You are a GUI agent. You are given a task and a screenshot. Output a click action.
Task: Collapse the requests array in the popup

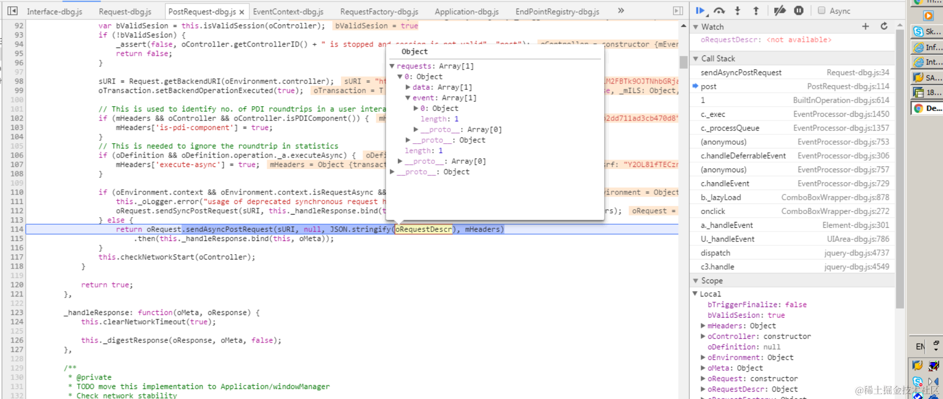click(392, 66)
